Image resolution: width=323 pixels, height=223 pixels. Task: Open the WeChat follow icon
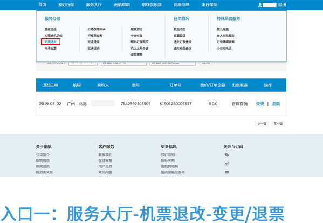pyautogui.click(x=226, y=154)
